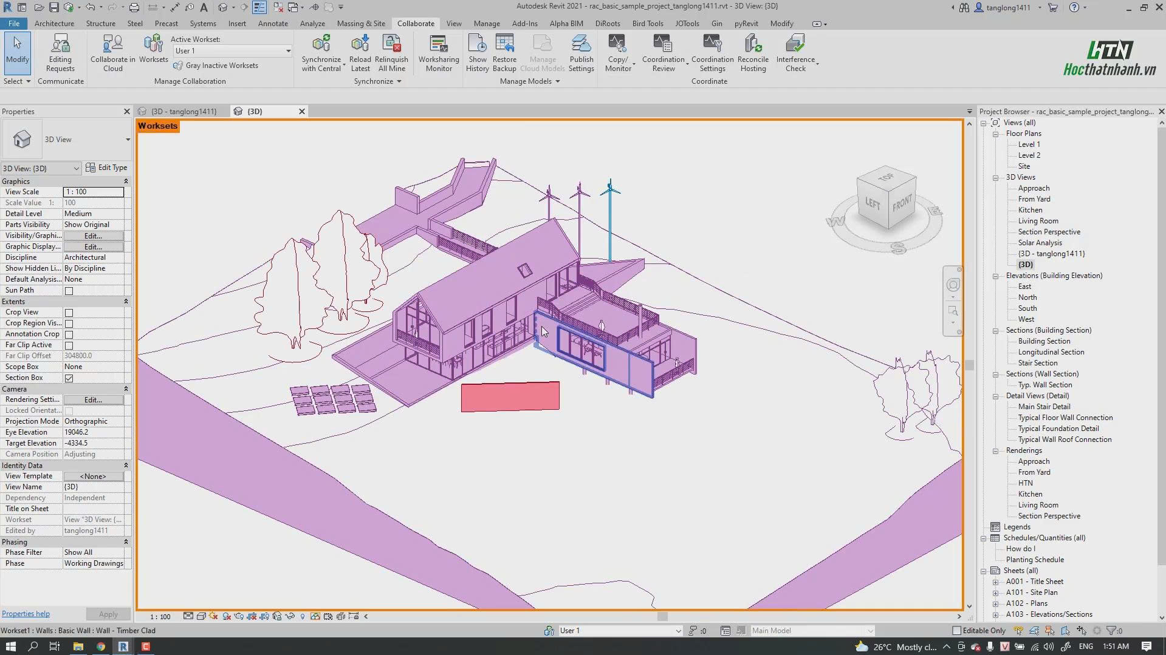Open the Worksets dialog icon

tap(153, 44)
